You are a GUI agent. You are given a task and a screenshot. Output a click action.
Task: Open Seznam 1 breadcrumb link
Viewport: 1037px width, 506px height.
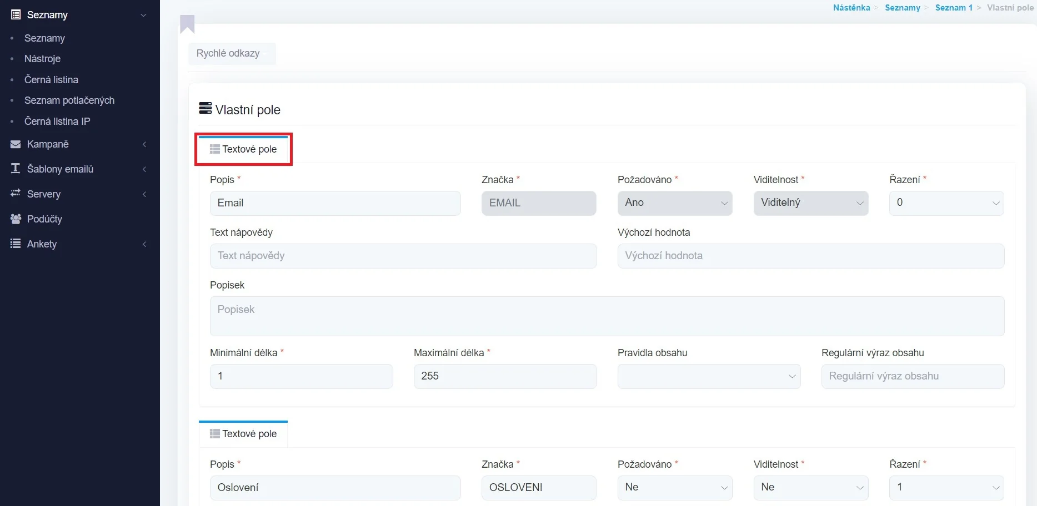(953, 8)
